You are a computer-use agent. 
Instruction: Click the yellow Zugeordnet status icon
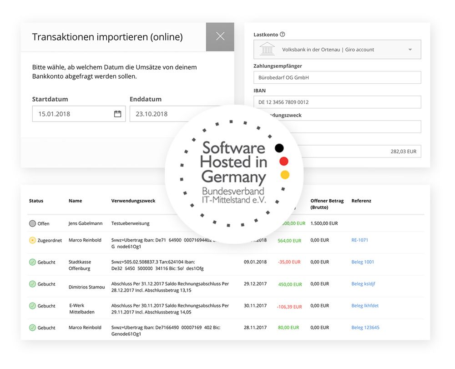32,240
